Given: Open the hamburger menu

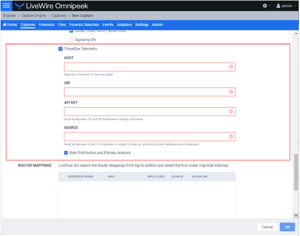Looking at the screenshot, I should coord(6,6).
